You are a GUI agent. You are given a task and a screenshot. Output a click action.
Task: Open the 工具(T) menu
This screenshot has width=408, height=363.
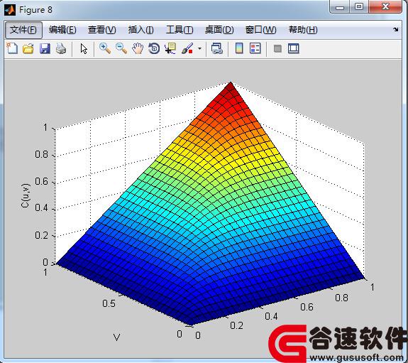(x=180, y=30)
